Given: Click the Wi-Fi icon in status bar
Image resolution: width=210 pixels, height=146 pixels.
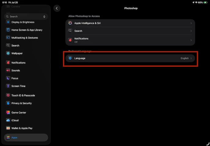Looking at the screenshot, I should click(x=196, y=2).
